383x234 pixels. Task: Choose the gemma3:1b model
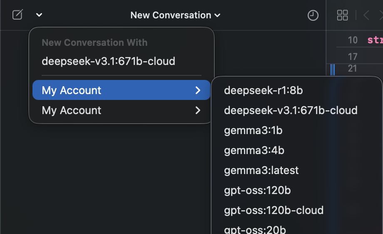pos(253,130)
